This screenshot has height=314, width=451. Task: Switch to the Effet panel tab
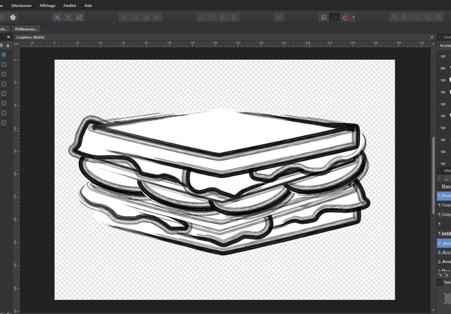(447, 171)
